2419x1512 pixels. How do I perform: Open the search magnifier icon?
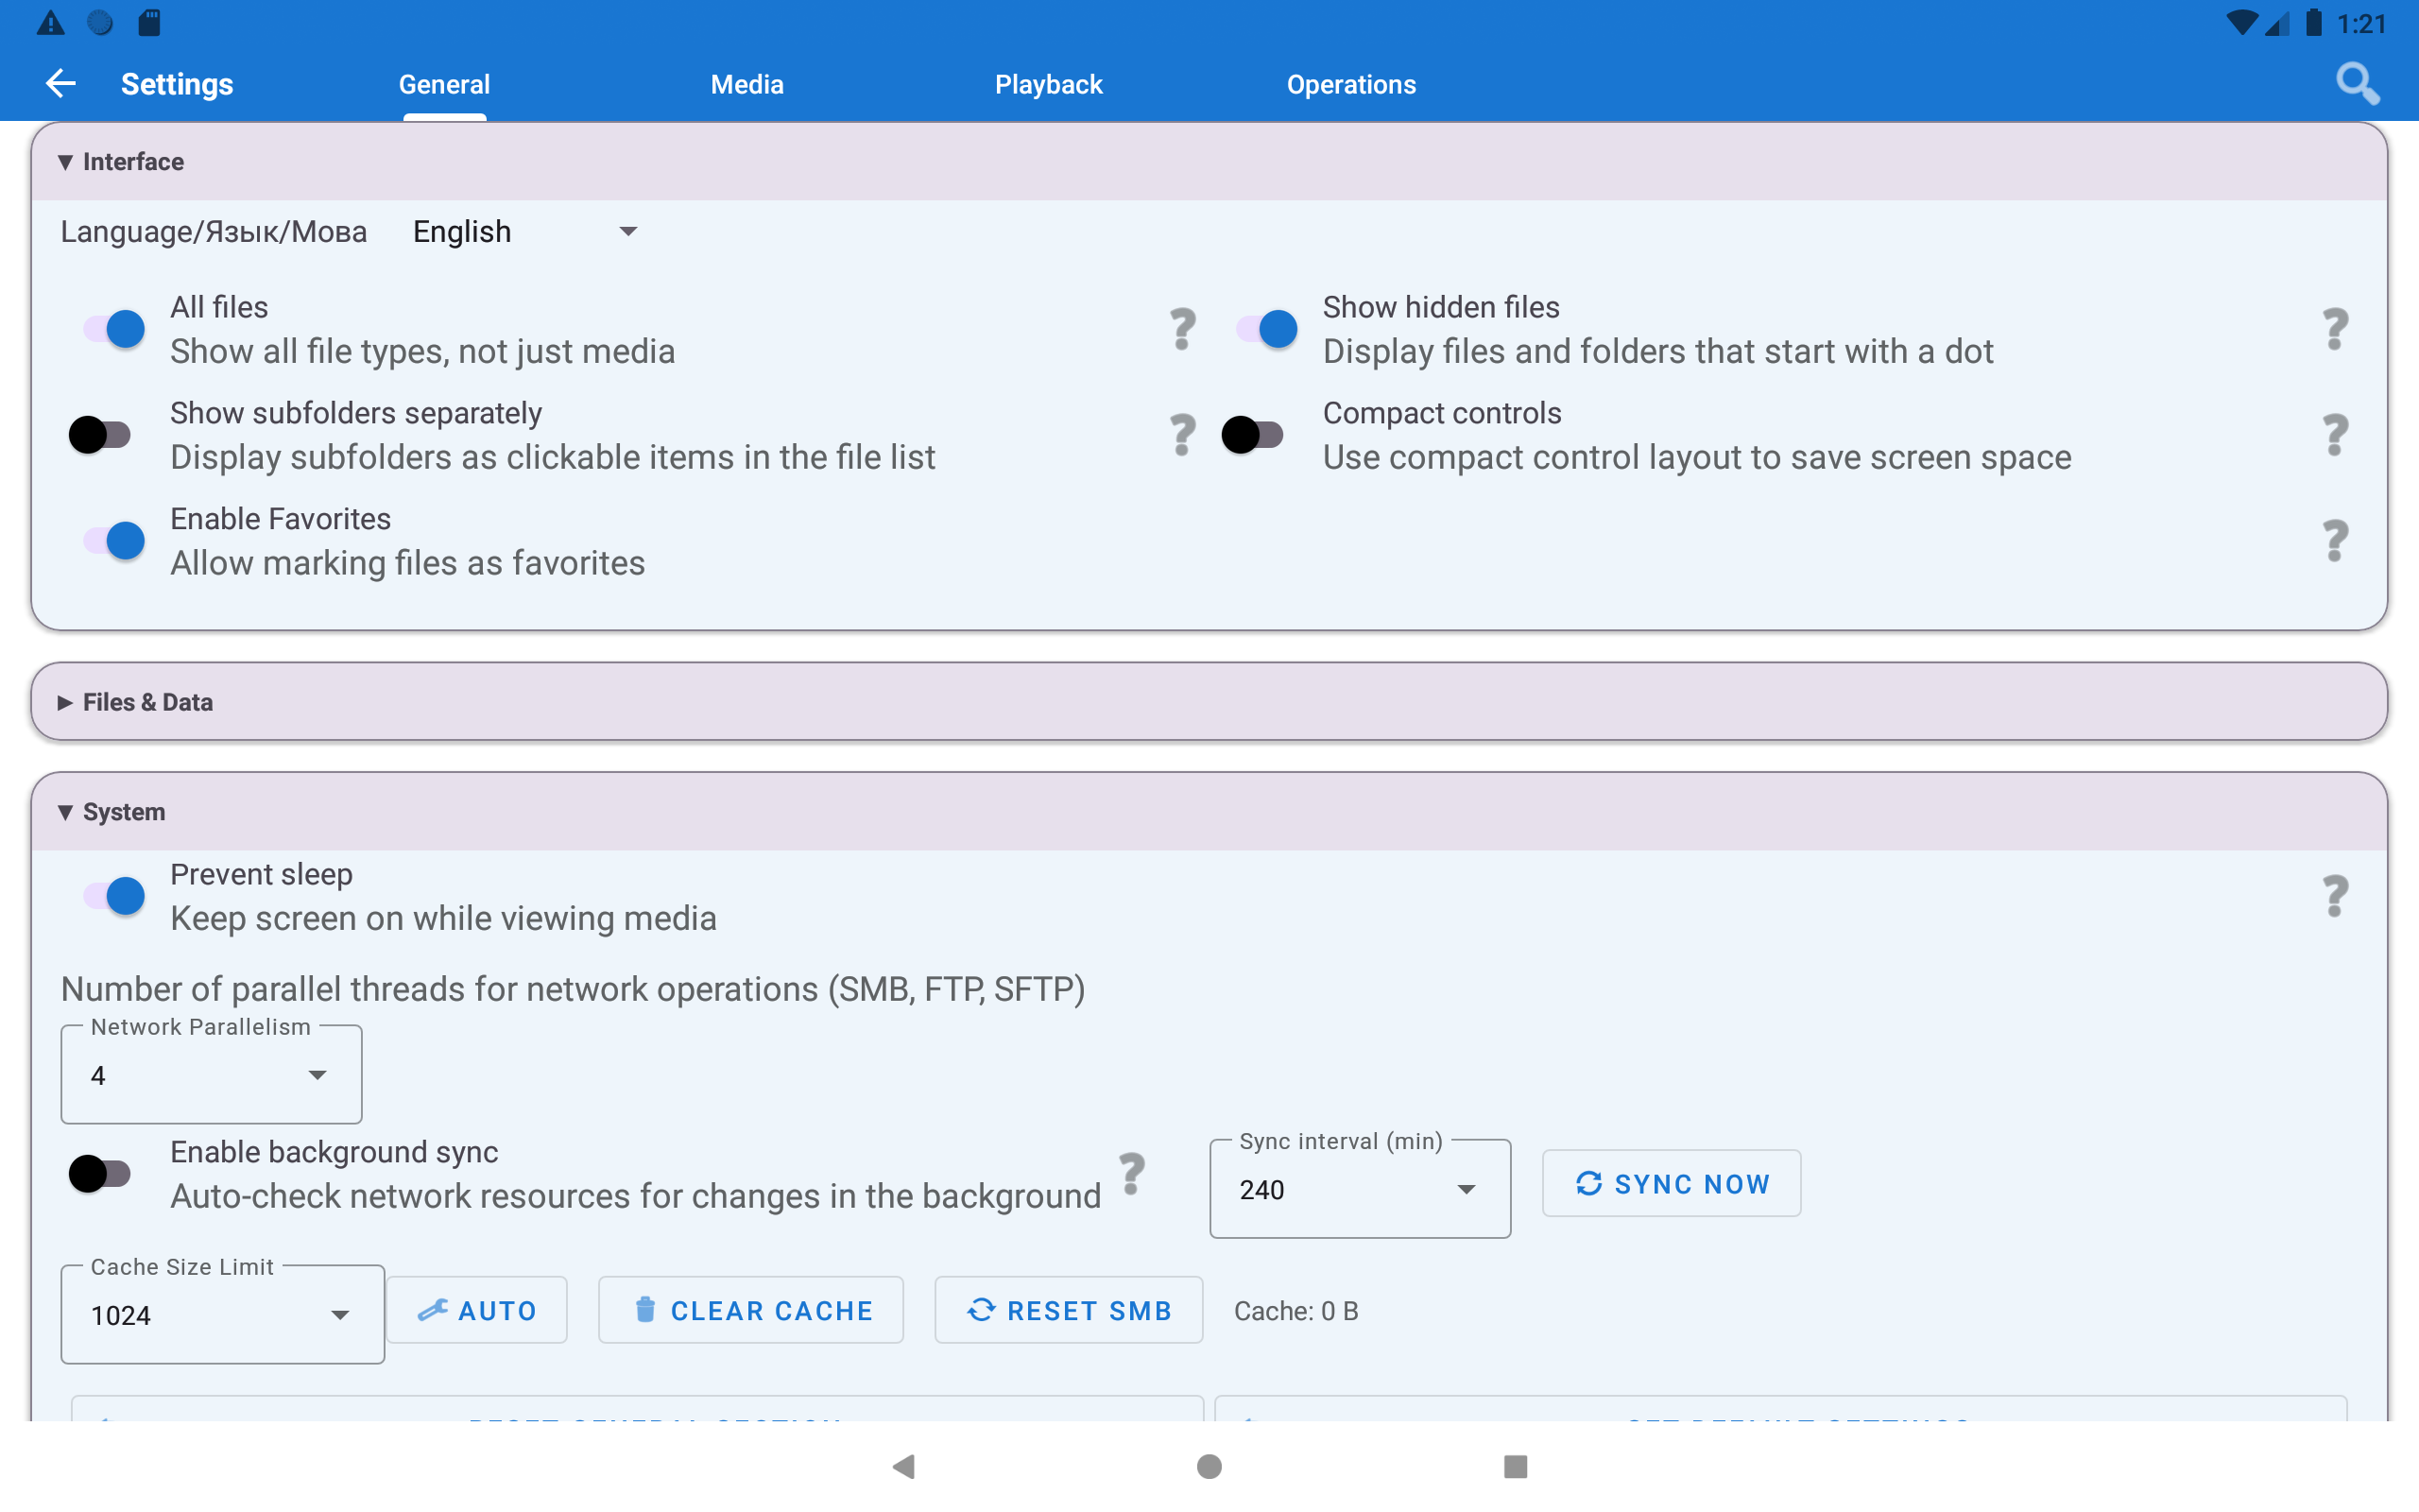(2357, 84)
